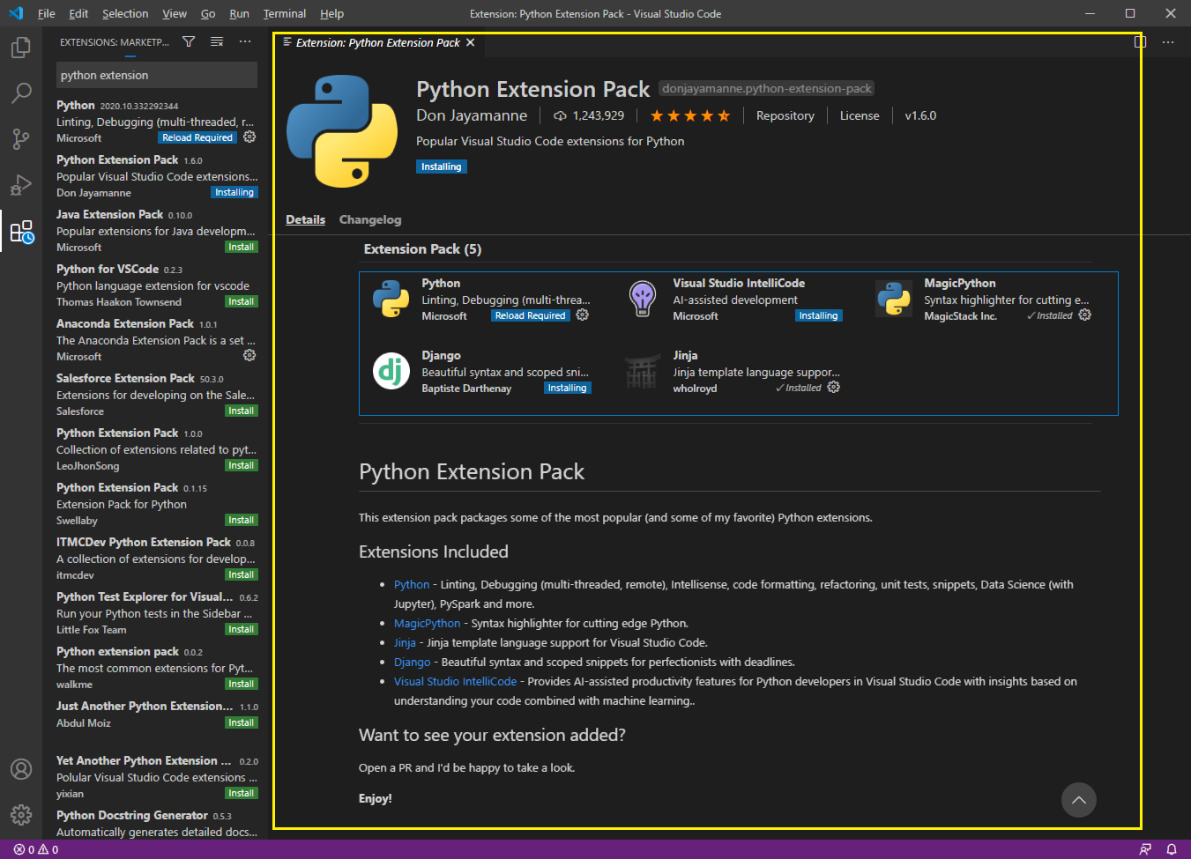Open the License link
The image size is (1191, 859).
pos(860,115)
